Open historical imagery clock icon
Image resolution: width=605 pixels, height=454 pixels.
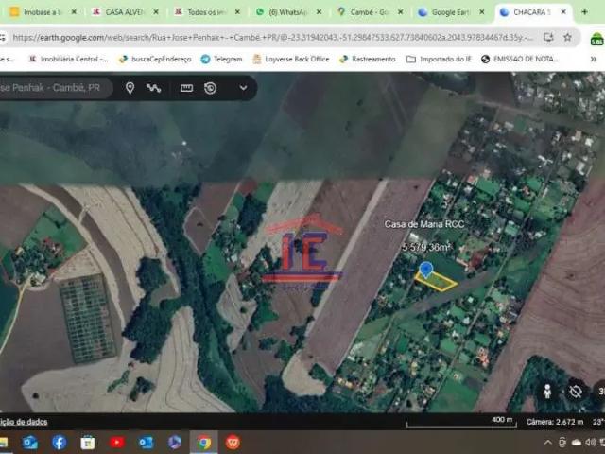point(210,88)
